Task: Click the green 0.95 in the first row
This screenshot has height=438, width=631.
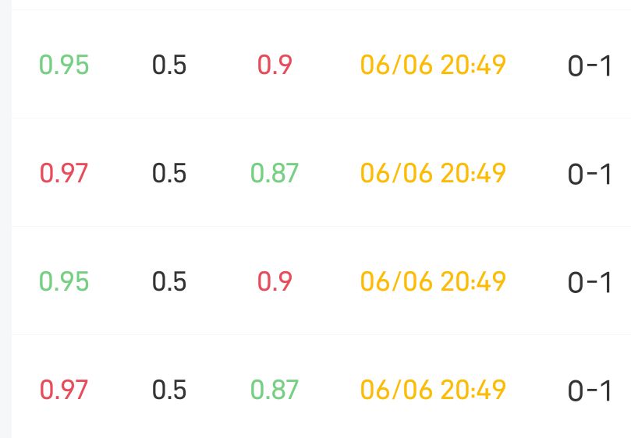Action: coord(64,65)
